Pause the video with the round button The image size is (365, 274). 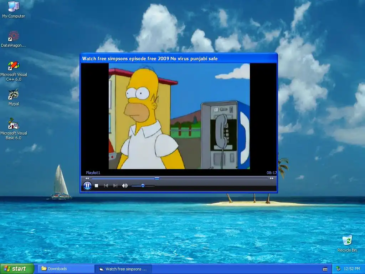click(87, 186)
